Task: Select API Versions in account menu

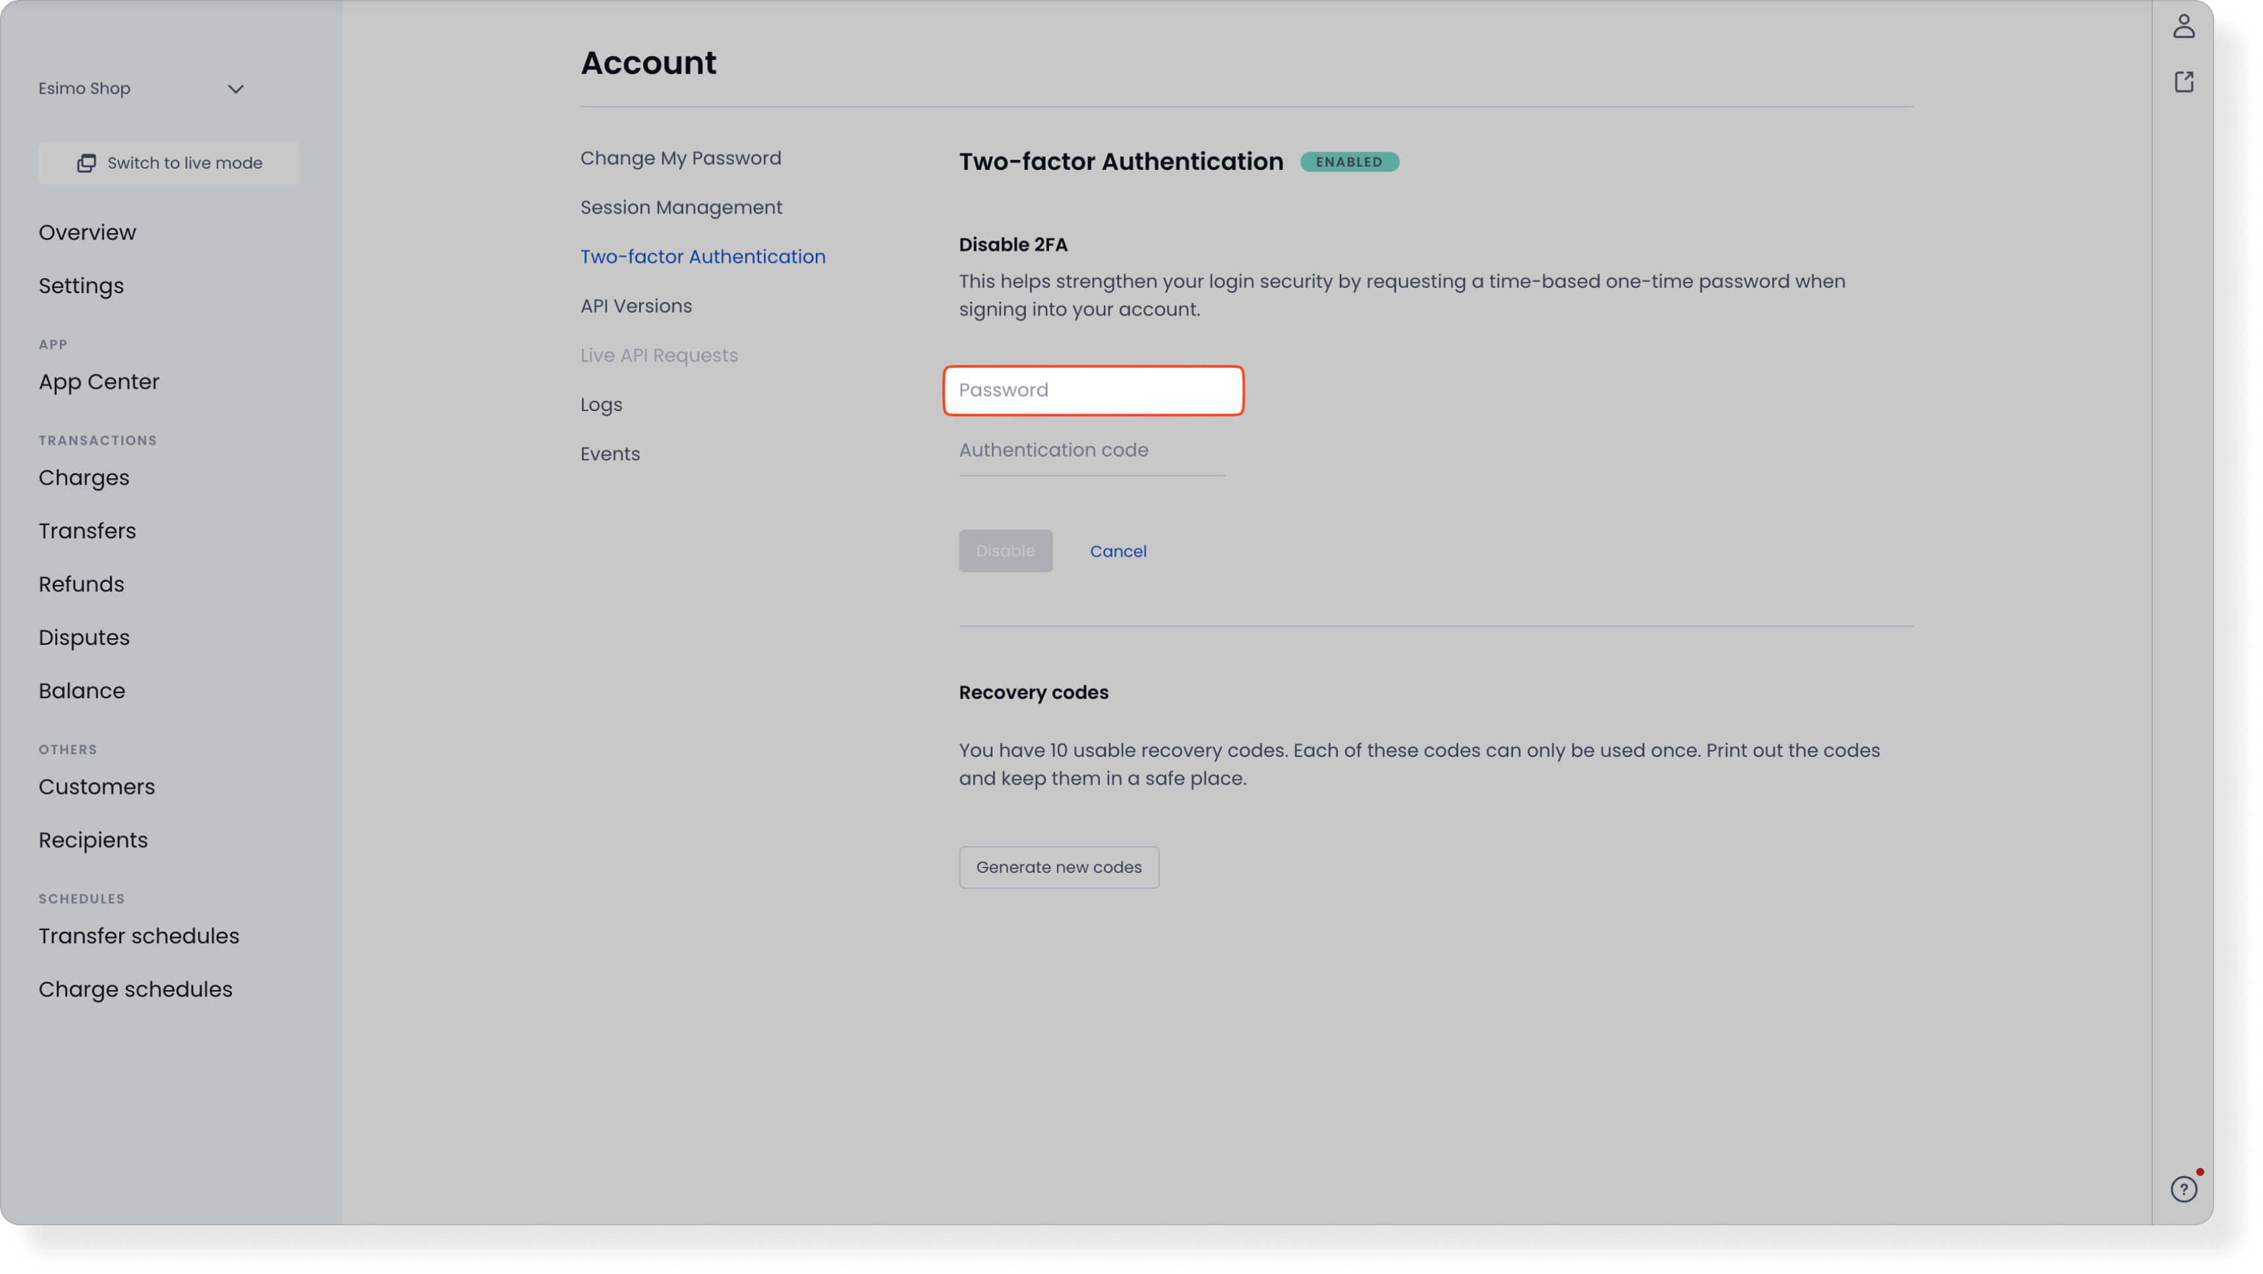Action: [636, 306]
